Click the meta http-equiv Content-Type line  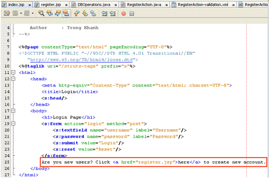click(x=137, y=85)
